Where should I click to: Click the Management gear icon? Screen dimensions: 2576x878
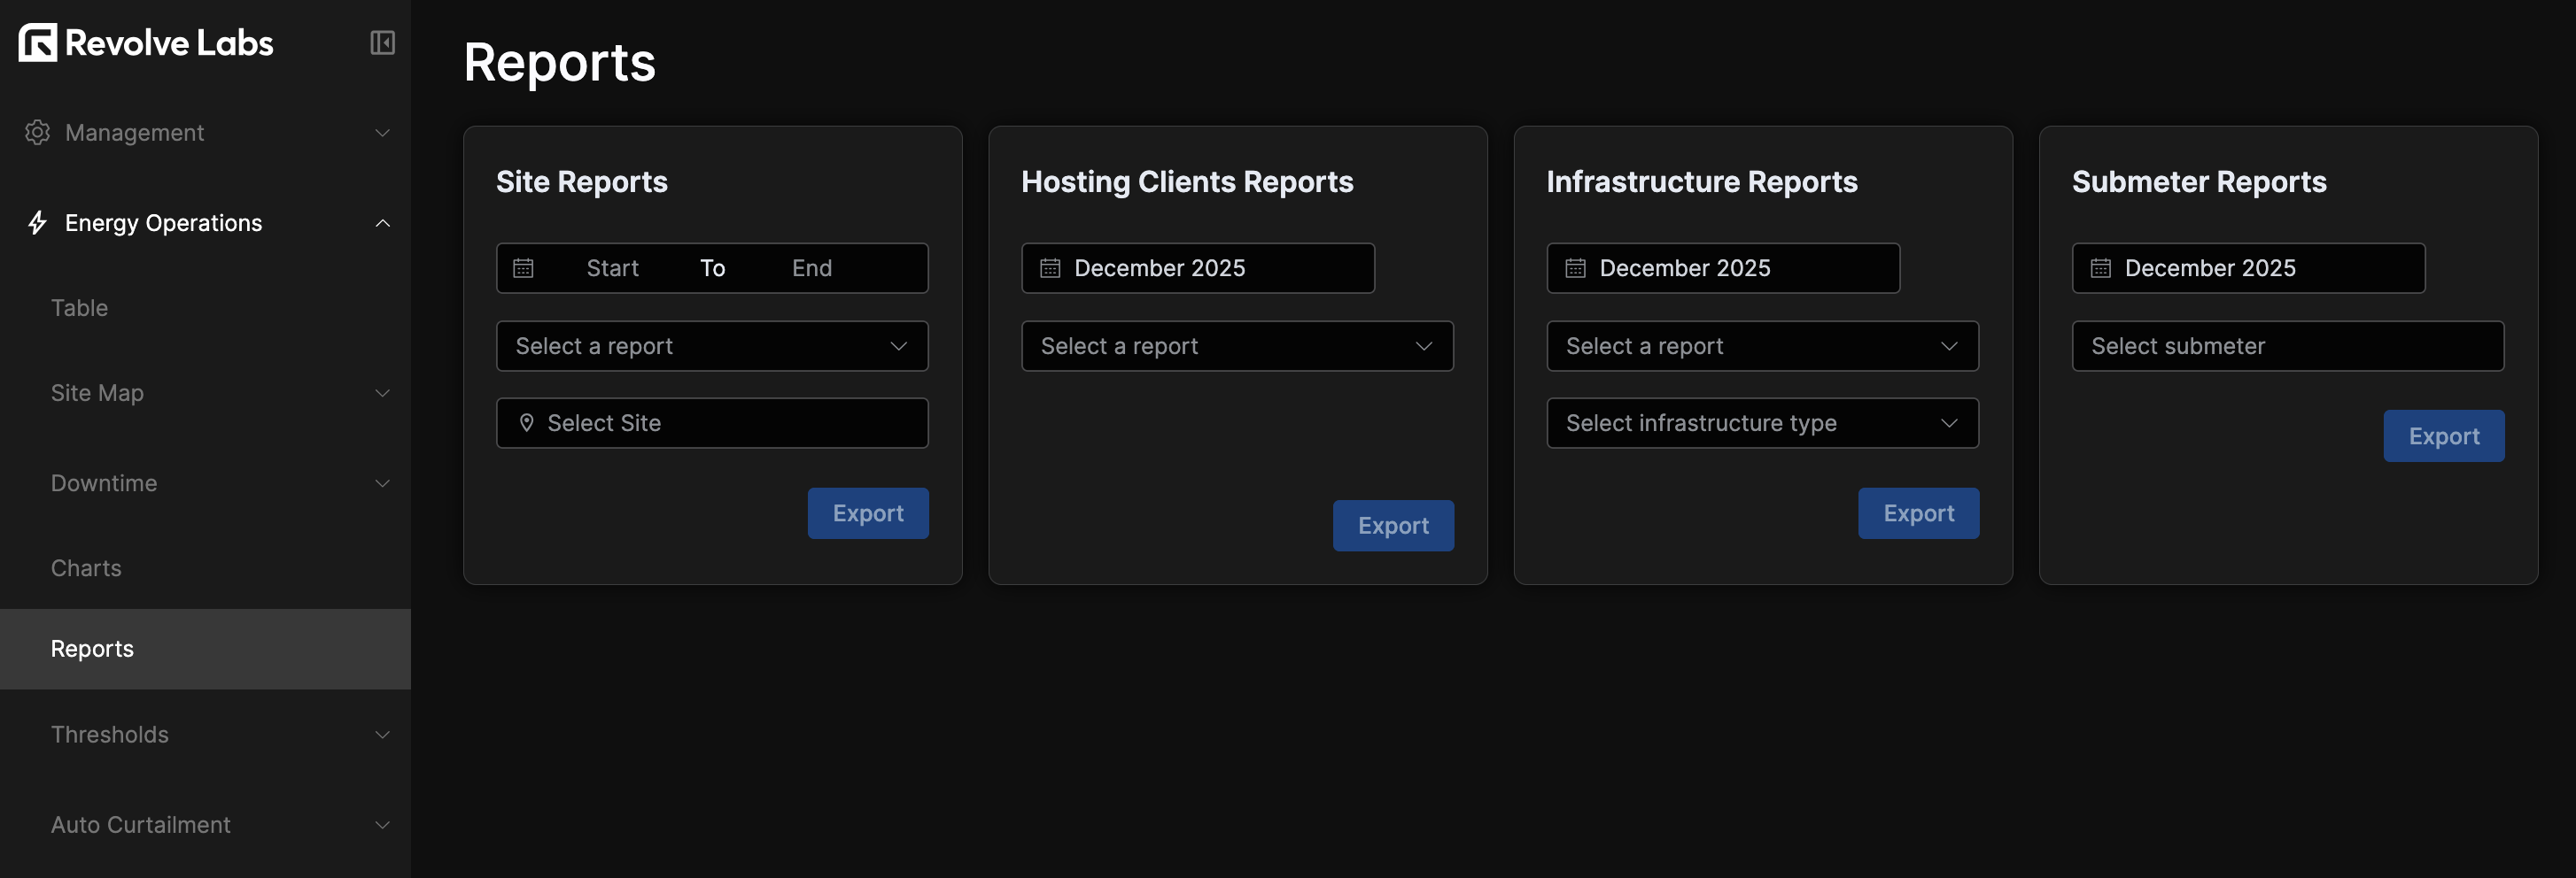pyautogui.click(x=37, y=132)
